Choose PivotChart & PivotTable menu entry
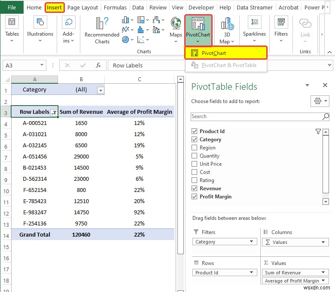 (226, 65)
